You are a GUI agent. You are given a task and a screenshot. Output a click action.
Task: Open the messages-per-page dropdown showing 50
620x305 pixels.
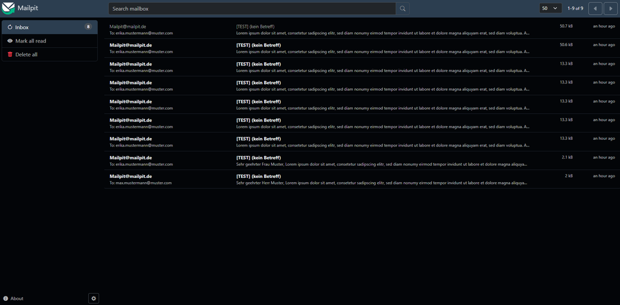point(550,8)
